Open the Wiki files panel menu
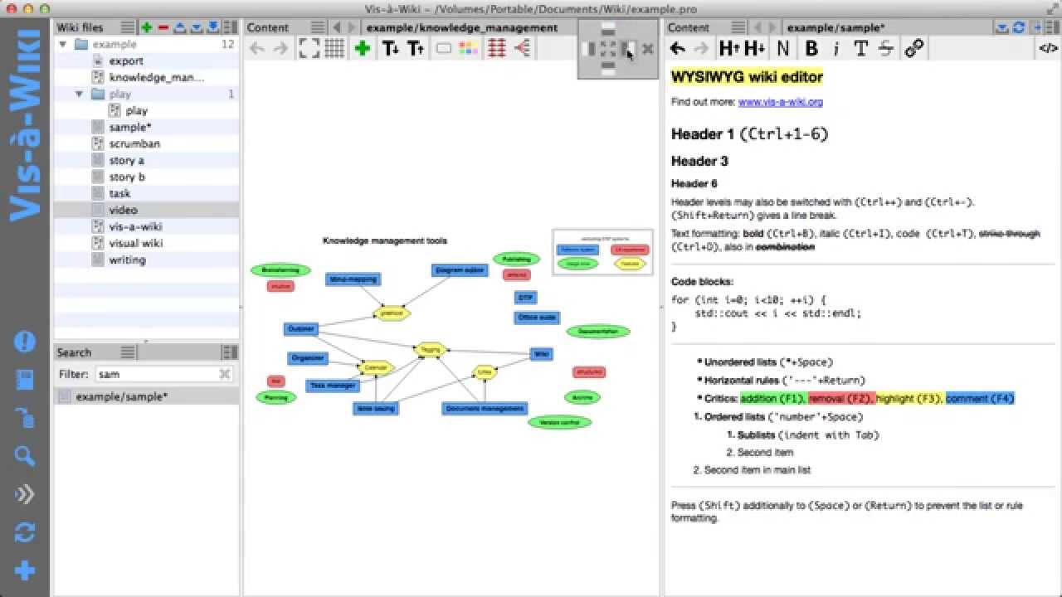Screen dimensions: 1062x597 (x=126, y=27)
